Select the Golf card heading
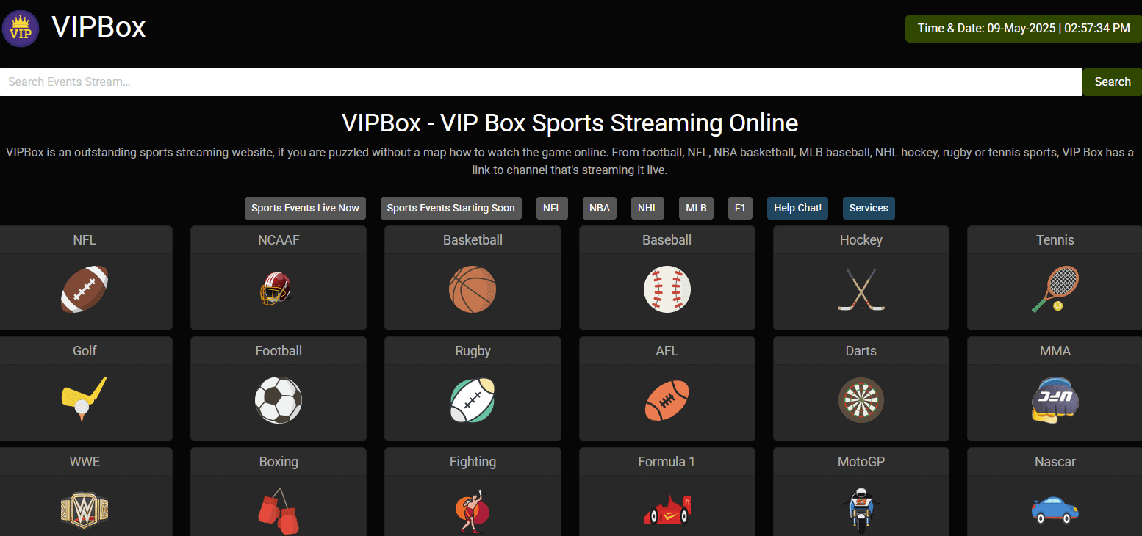 85,351
